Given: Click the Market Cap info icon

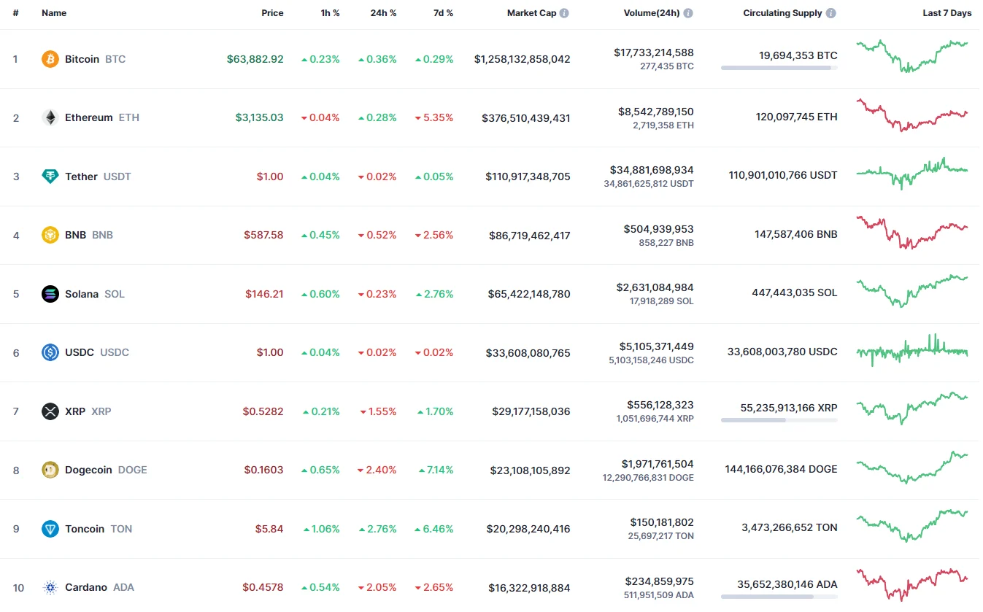Looking at the screenshot, I should [565, 13].
